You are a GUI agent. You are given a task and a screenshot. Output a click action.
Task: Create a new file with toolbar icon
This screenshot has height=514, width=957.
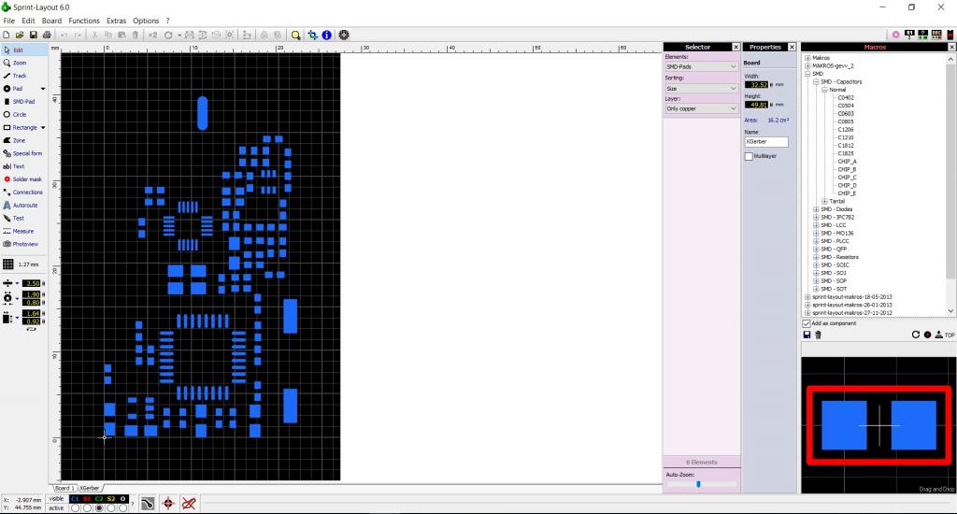coord(7,36)
